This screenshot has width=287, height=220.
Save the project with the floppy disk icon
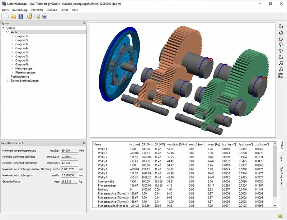pyautogui.click(x=21, y=16)
